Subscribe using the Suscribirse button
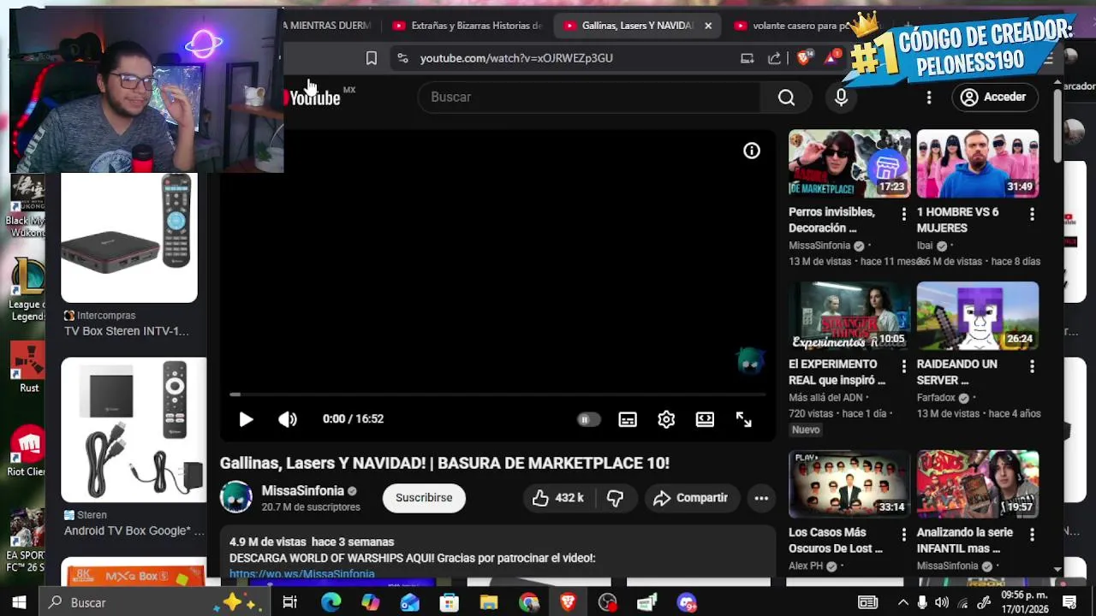Screen dimensions: 1096x616 424,498
